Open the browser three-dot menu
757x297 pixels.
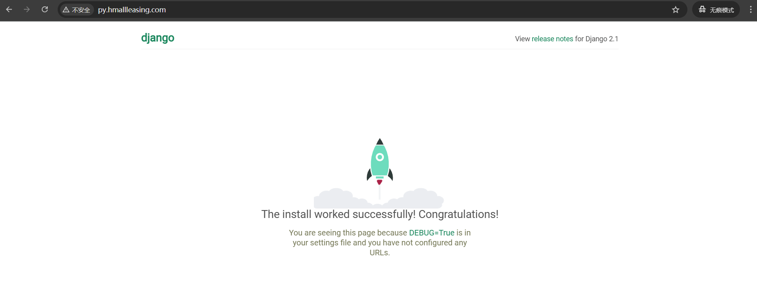tap(751, 10)
